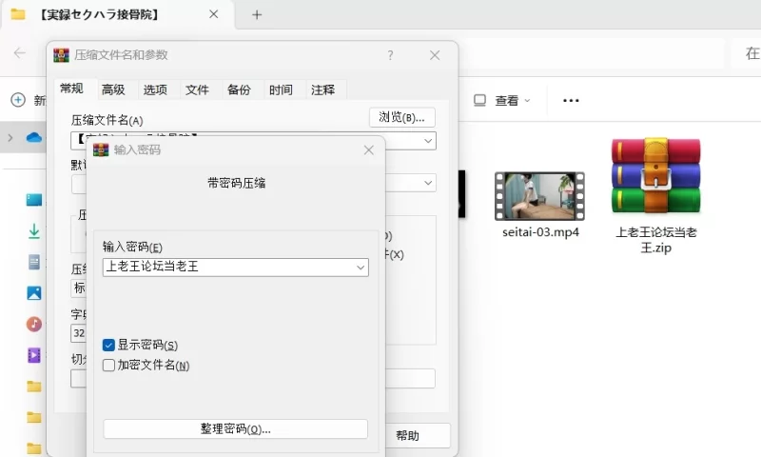The image size is (761, 457).
Task: Click the seitai-03.mp4 file name label
Action: (540, 232)
